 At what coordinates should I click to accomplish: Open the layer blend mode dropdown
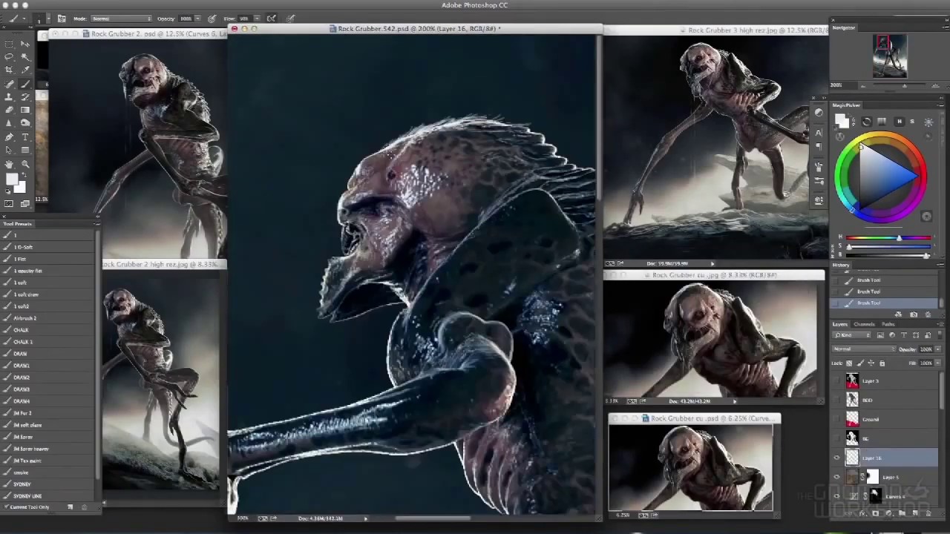(864, 349)
